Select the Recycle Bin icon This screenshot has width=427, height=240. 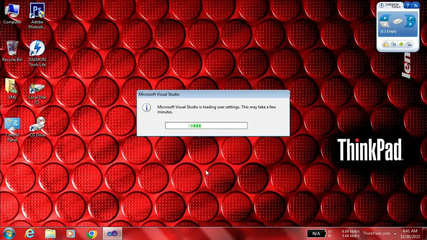click(12, 51)
